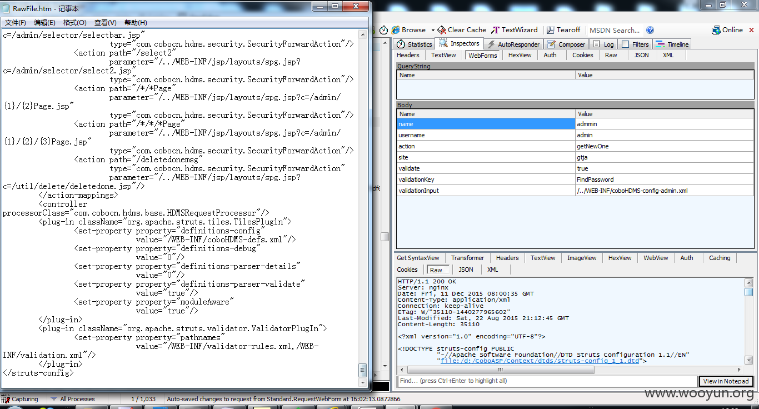Click the Tearoff button
759x409 pixels.
tap(563, 30)
